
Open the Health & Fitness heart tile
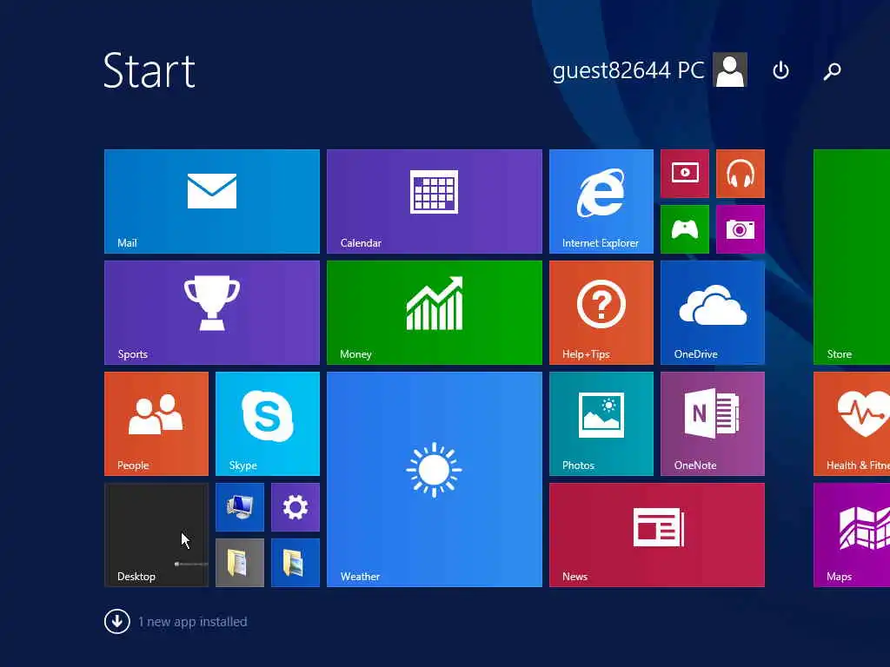tap(852, 424)
